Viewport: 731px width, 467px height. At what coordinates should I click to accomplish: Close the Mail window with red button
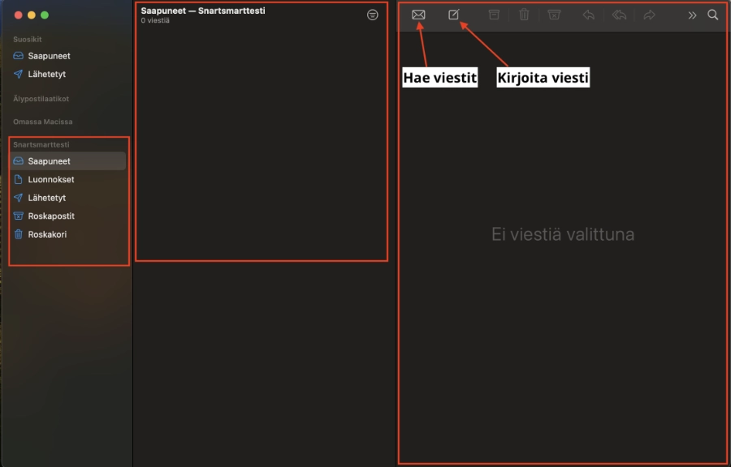tap(18, 15)
